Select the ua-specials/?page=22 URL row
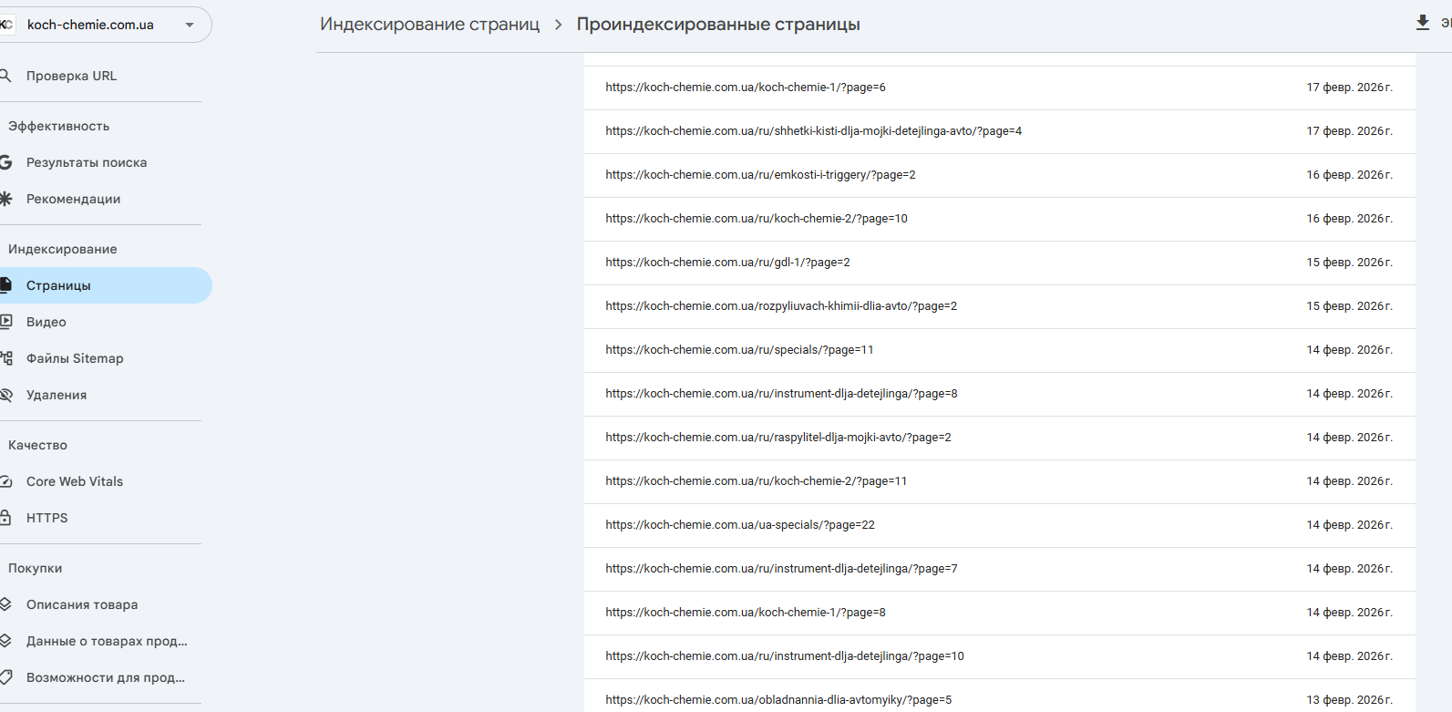This screenshot has width=1452, height=712. coord(999,525)
